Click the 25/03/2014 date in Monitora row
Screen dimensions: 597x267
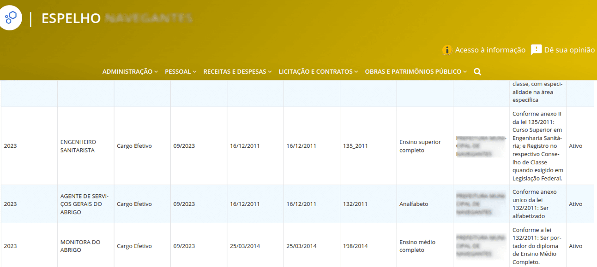pyautogui.click(x=245, y=246)
